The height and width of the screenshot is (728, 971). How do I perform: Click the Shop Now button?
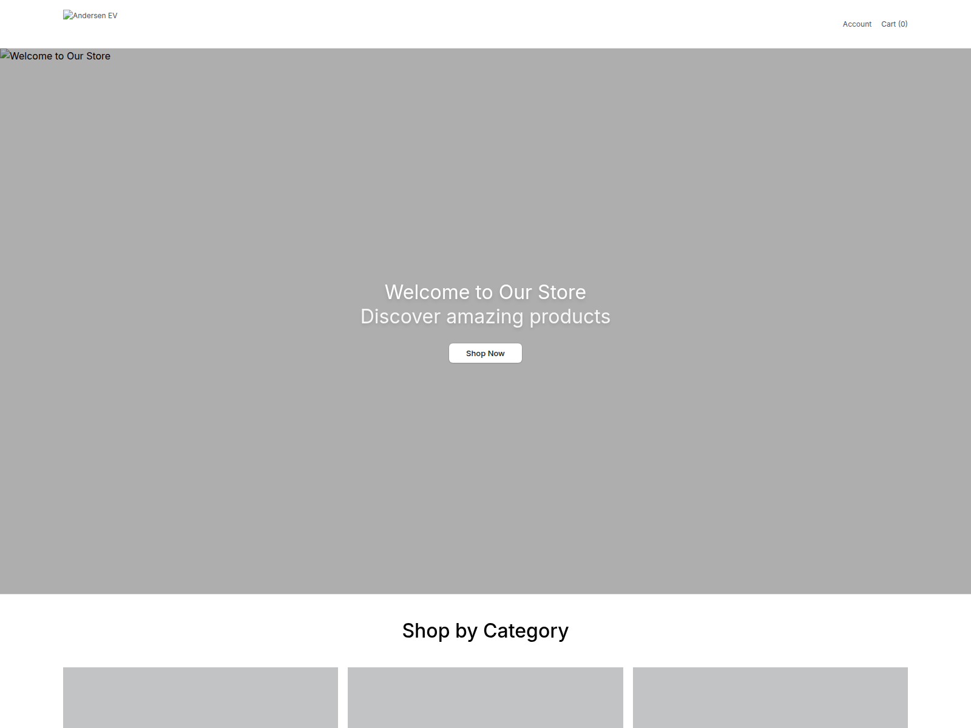486,353
